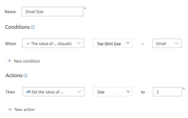Click the chevron arrow in the Size box

128,92
